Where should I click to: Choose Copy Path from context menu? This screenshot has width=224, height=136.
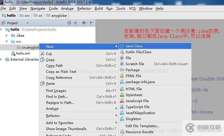79,66
